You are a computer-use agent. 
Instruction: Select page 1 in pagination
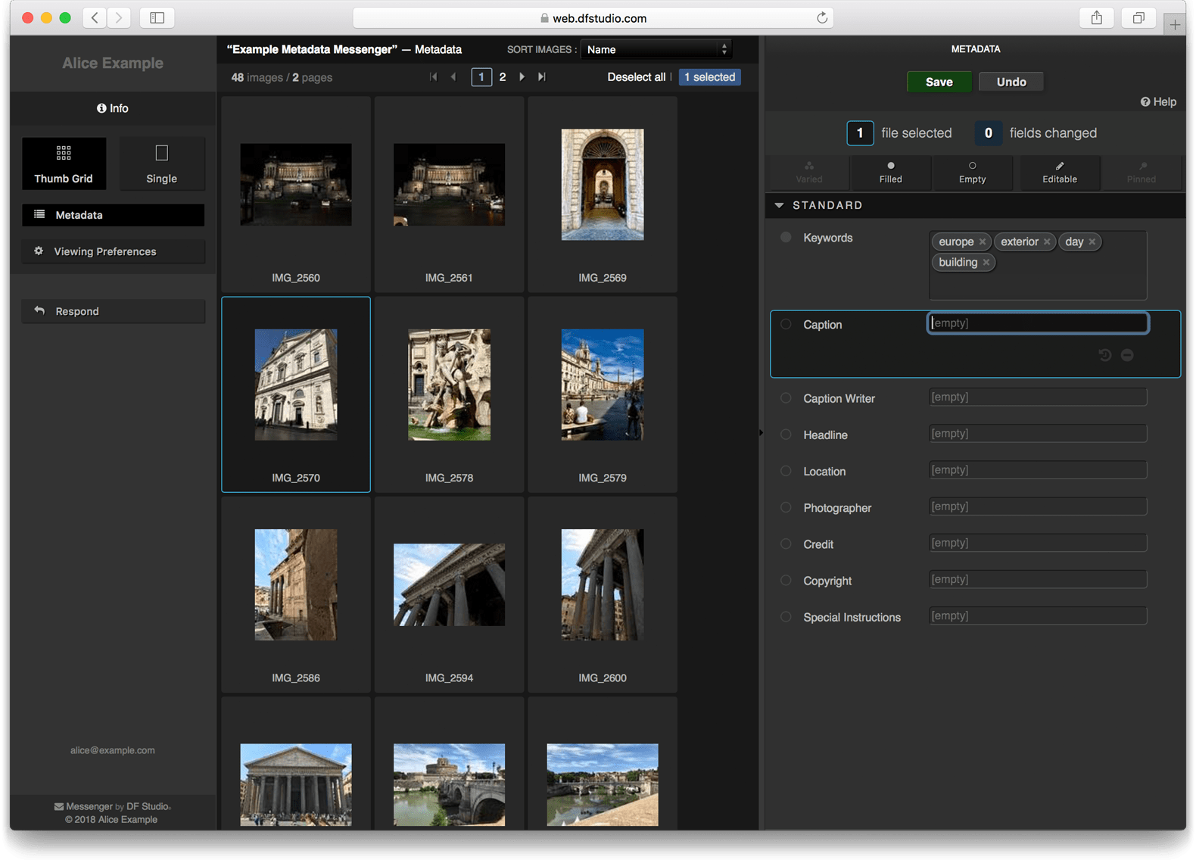[481, 77]
